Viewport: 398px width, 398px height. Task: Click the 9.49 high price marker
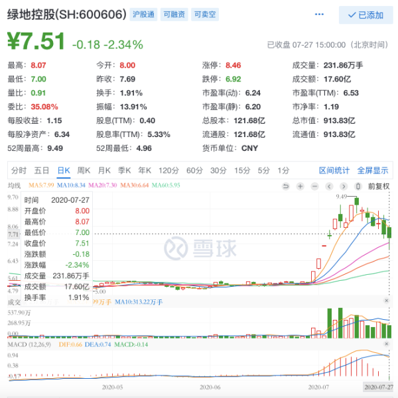[x=342, y=197]
